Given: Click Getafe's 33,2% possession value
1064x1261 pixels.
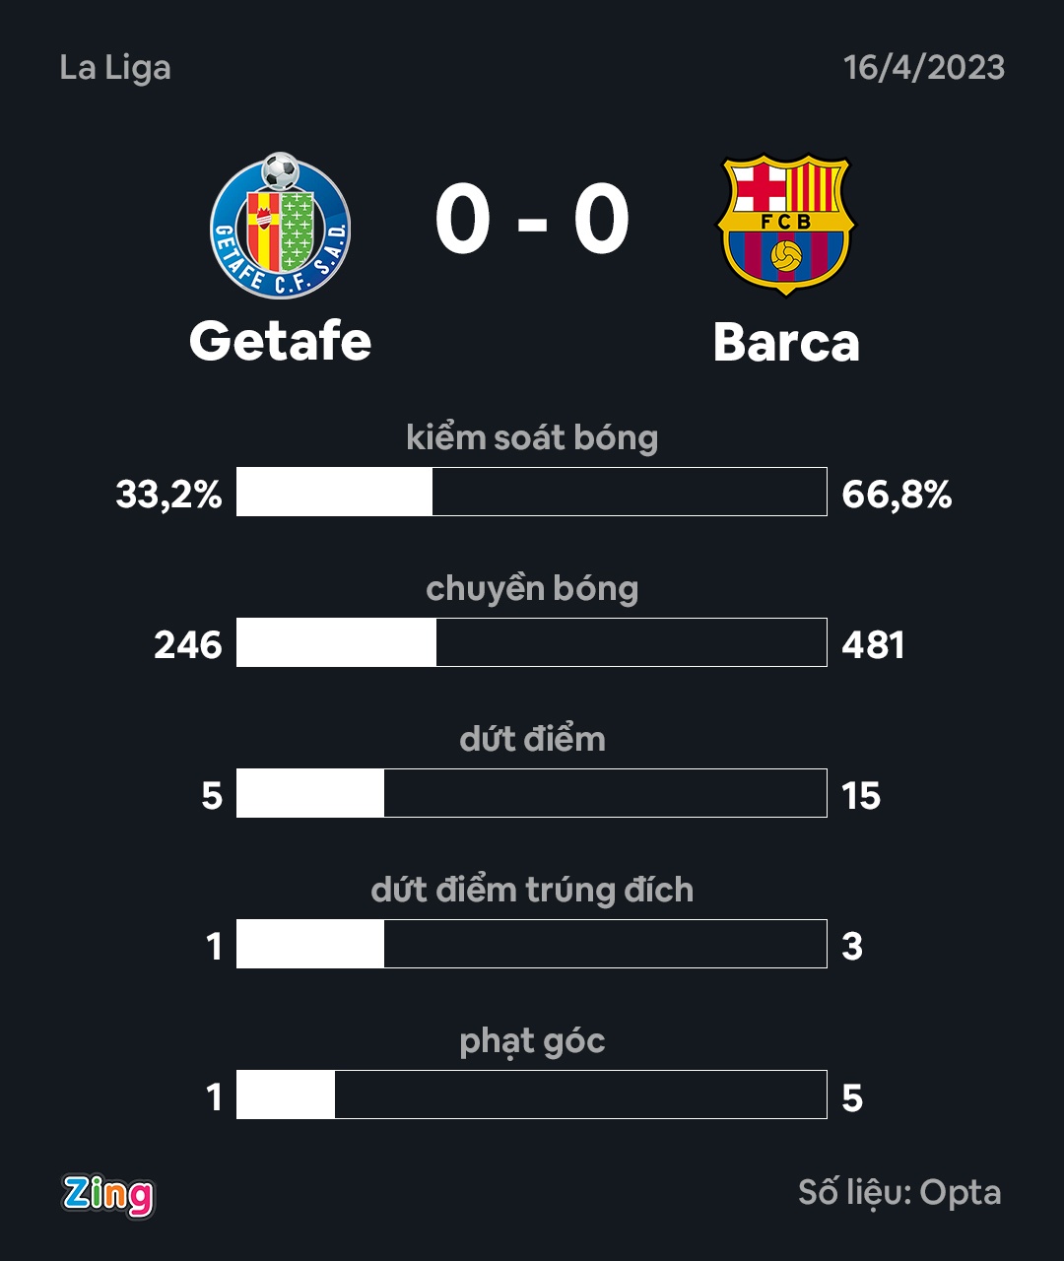Looking at the screenshot, I should pyautogui.click(x=168, y=495).
